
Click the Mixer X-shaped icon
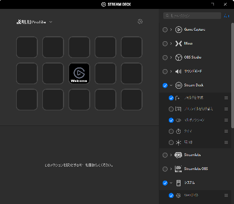[x=178, y=43]
